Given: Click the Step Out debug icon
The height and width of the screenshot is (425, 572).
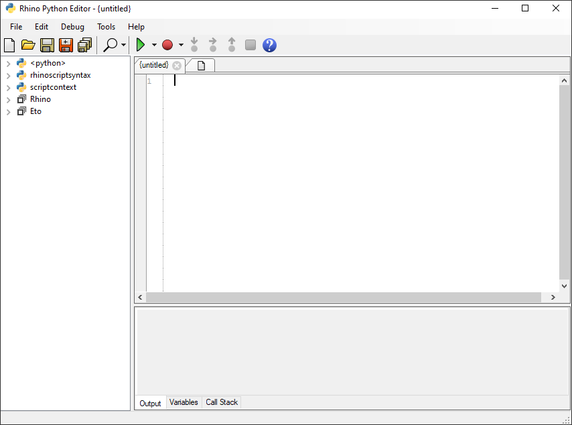Looking at the screenshot, I should [232, 44].
